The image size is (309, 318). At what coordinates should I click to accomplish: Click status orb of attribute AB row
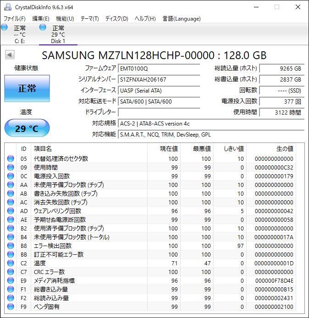click(x=11, y=193)
